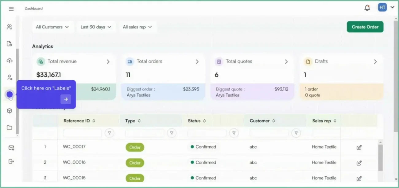399x188 pixels.
Task: Open the All Customers dropdown
Action: (52, 27)
